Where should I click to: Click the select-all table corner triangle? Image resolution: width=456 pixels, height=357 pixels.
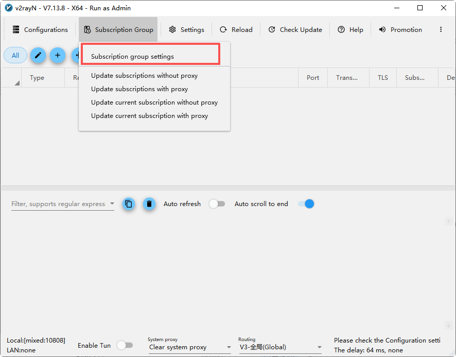pyautogui.click(x=17, y=83)
